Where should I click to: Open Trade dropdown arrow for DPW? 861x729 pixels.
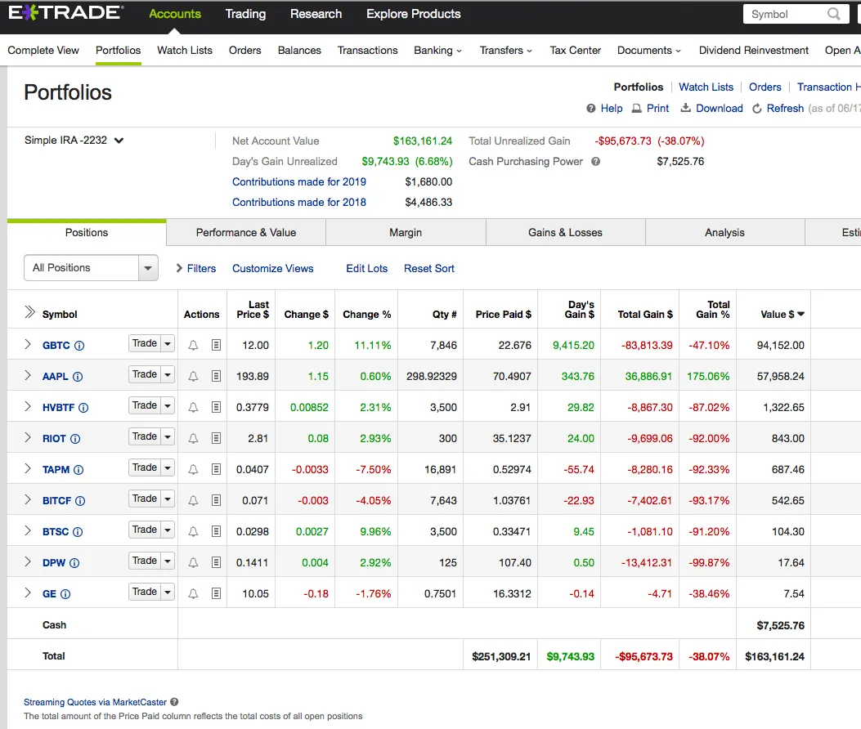(168, 561)
